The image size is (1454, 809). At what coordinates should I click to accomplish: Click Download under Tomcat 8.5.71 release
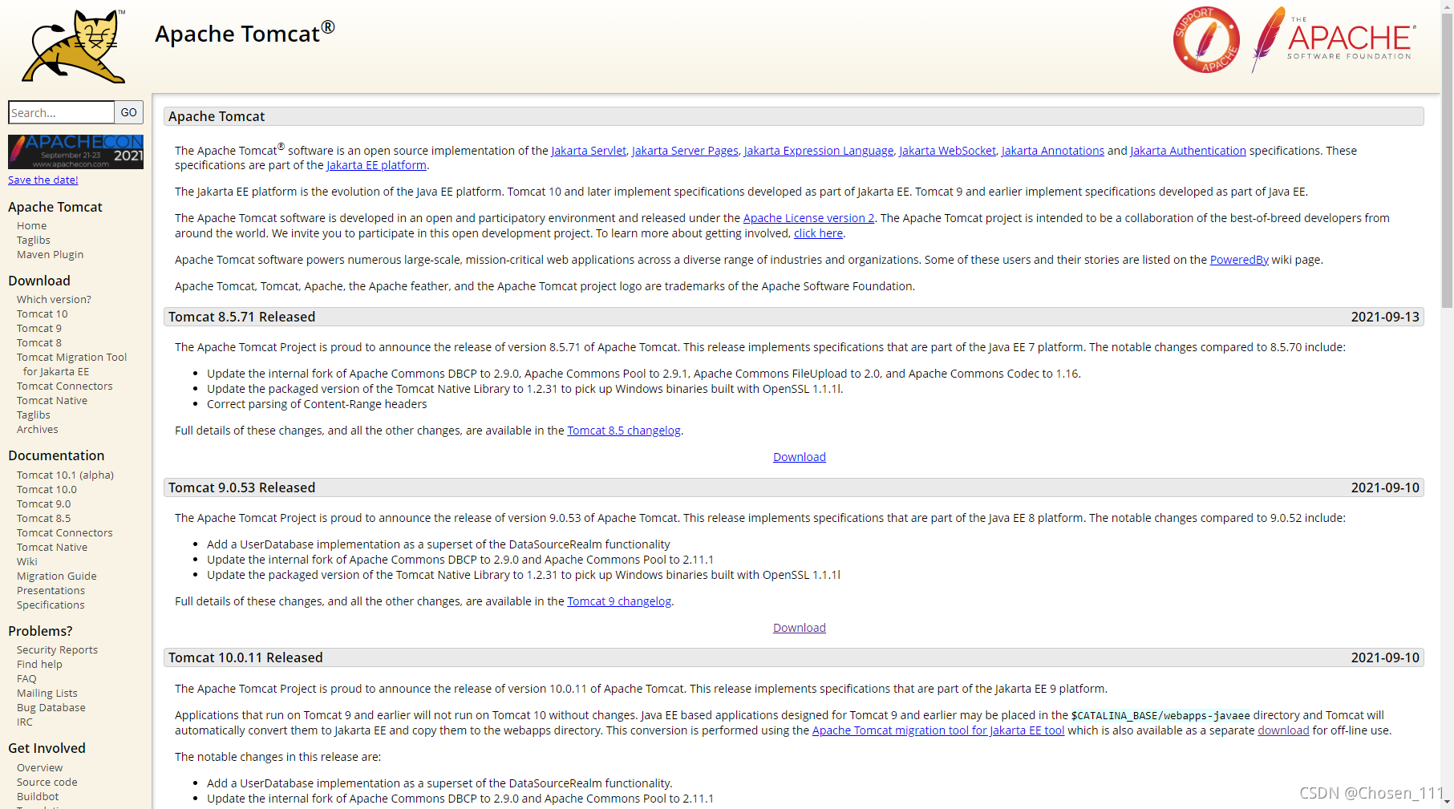[799, 457]
